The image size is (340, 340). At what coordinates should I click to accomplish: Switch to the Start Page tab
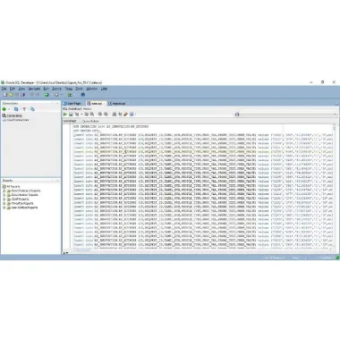click(x=72, y=103)
